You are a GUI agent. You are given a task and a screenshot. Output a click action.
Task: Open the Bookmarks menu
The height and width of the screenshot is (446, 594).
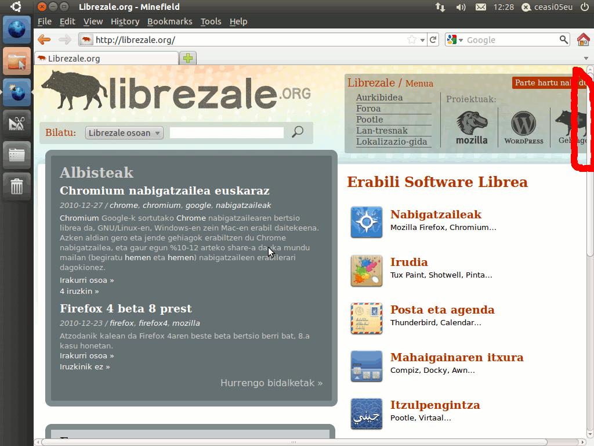tap(169, 21)
